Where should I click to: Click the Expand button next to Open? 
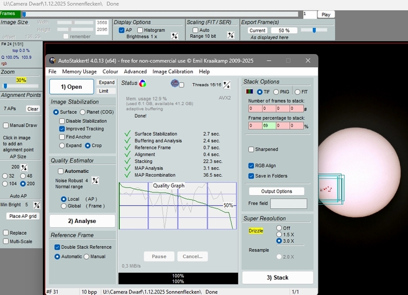point(107,83)
